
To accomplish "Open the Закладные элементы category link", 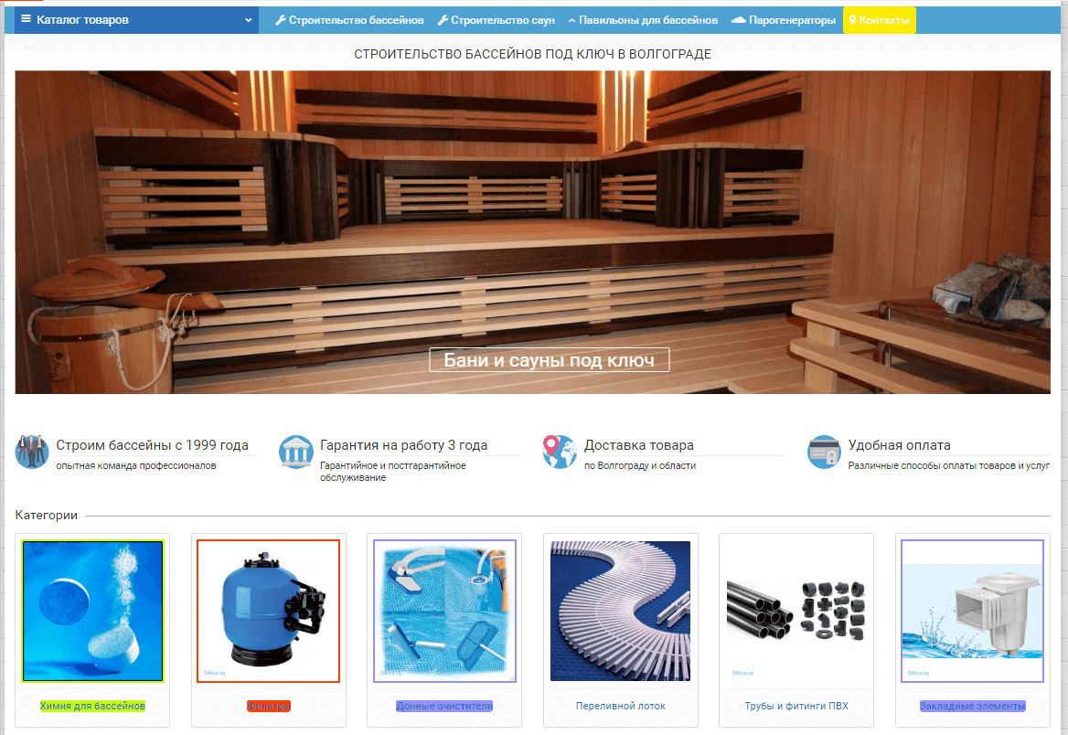I will [x=972, y=706].
